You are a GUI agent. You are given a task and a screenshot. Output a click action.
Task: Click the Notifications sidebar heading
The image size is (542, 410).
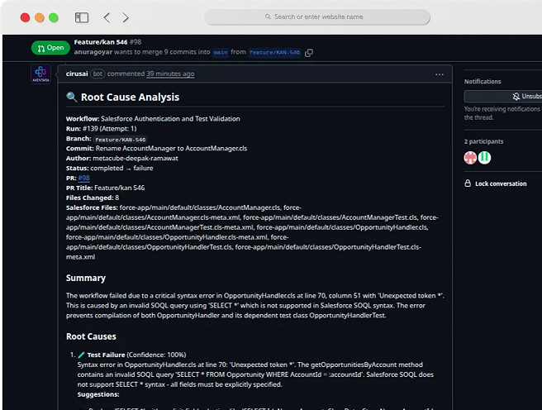point(483,82)
